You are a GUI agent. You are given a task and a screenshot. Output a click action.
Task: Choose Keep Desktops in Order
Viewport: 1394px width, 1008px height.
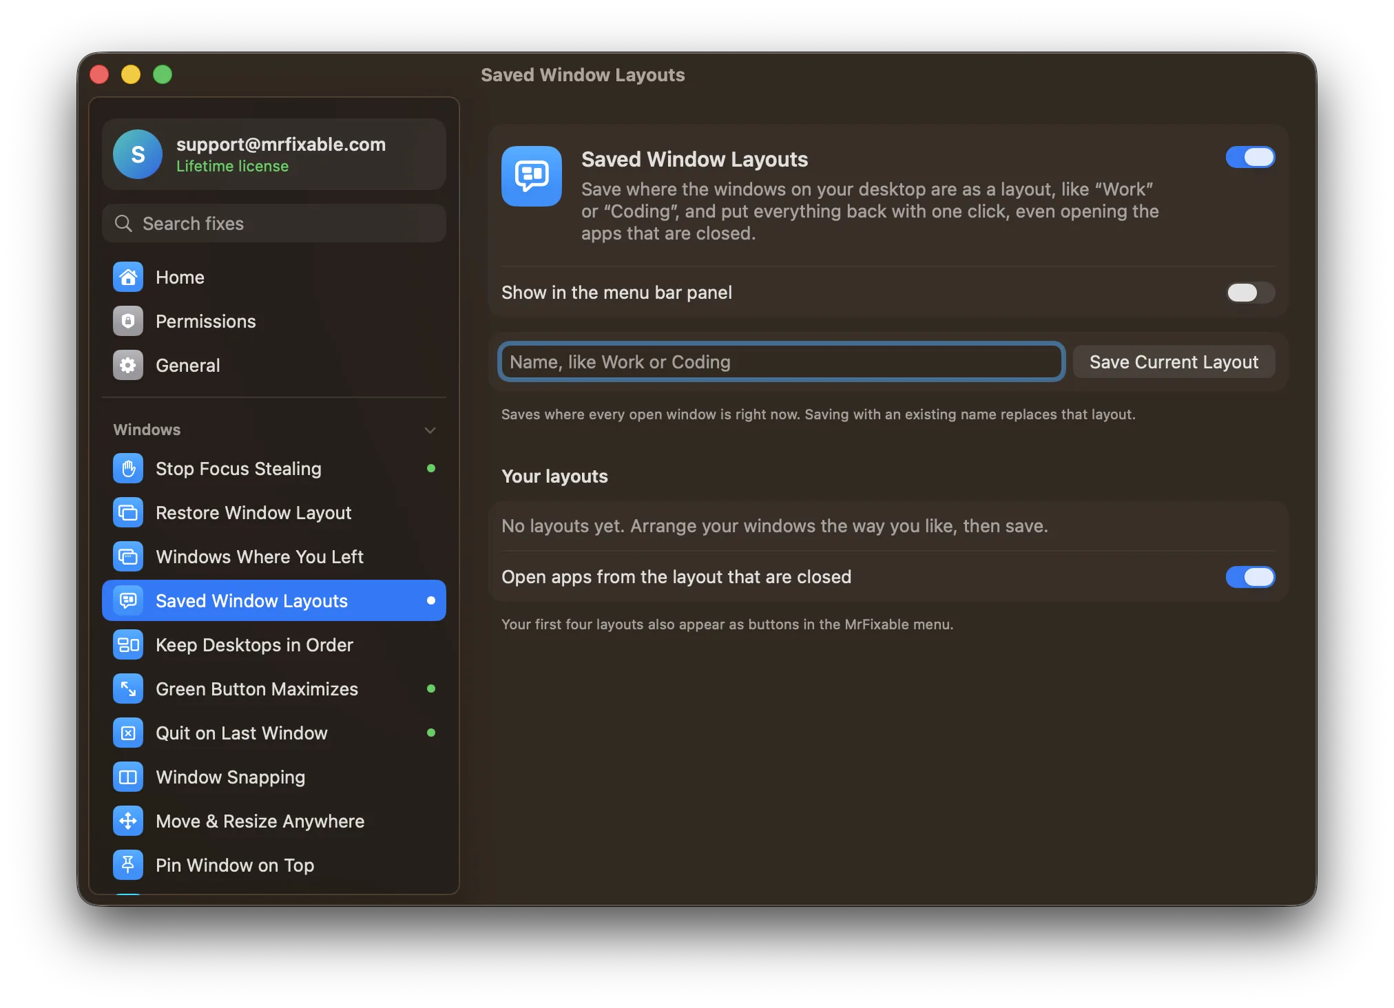point(274,645)
